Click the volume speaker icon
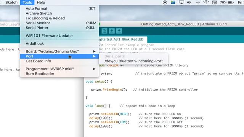This screenshot has width=244, height=137. tap(189, 3)
